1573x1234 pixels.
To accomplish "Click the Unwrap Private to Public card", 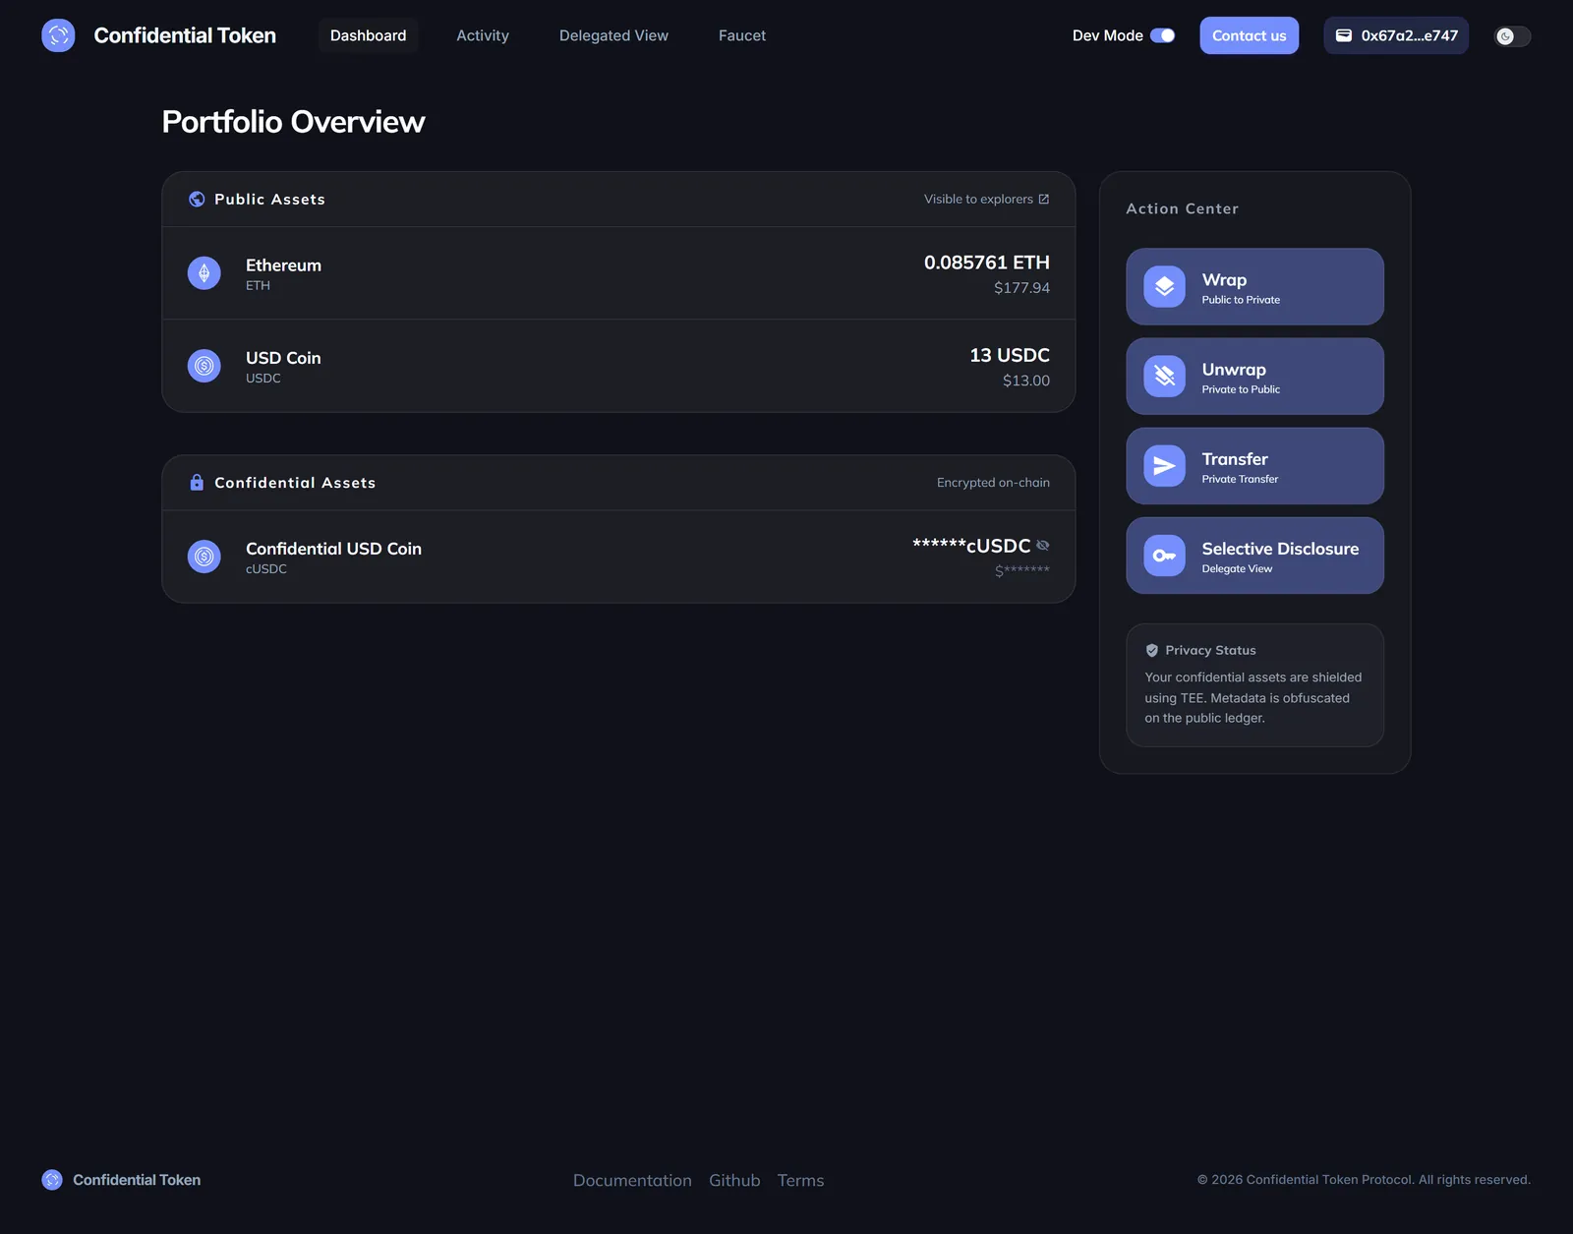I will point(1254,376).
